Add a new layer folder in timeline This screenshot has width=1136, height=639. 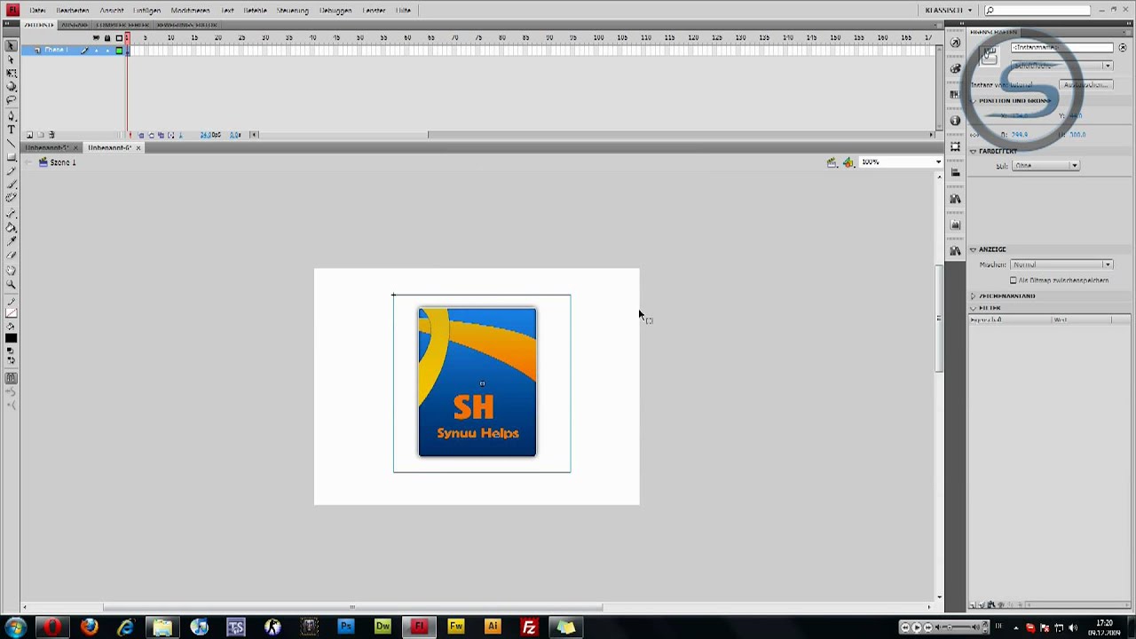(41, 135)
